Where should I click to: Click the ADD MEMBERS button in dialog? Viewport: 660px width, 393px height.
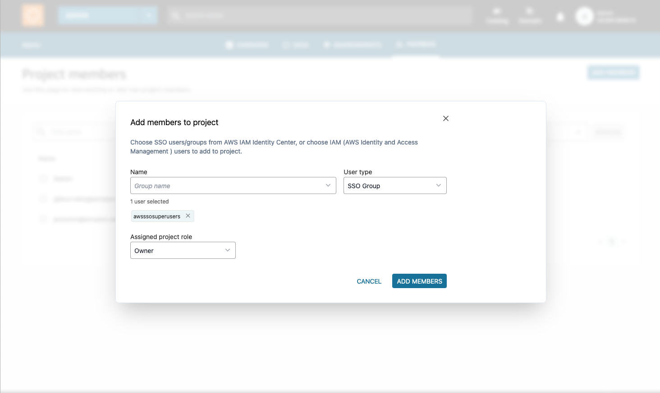coord(419,281)
